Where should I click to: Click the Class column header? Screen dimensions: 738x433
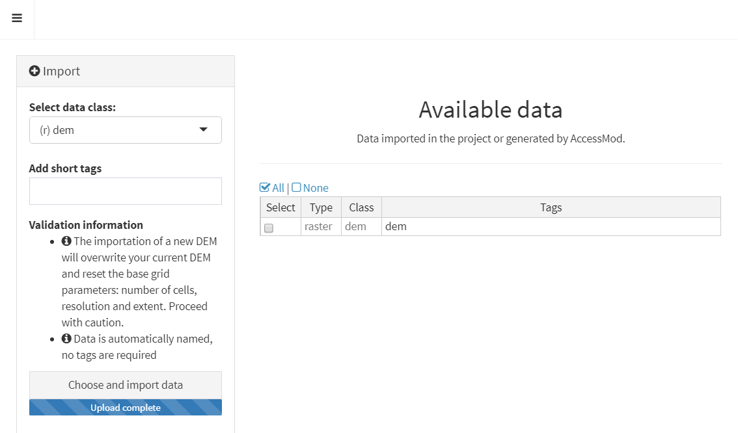[361, 207]
